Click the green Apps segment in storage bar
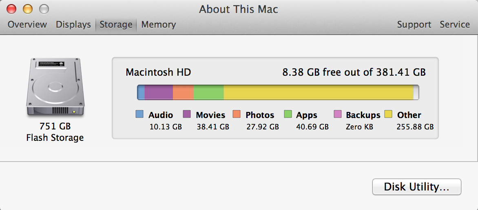Image resolution: width=478 pixels, height=210 pixels. pyautogui.click(x=208, y=92)
